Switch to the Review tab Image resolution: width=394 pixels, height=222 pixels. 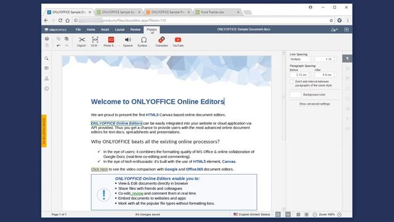tap(135, 30)
